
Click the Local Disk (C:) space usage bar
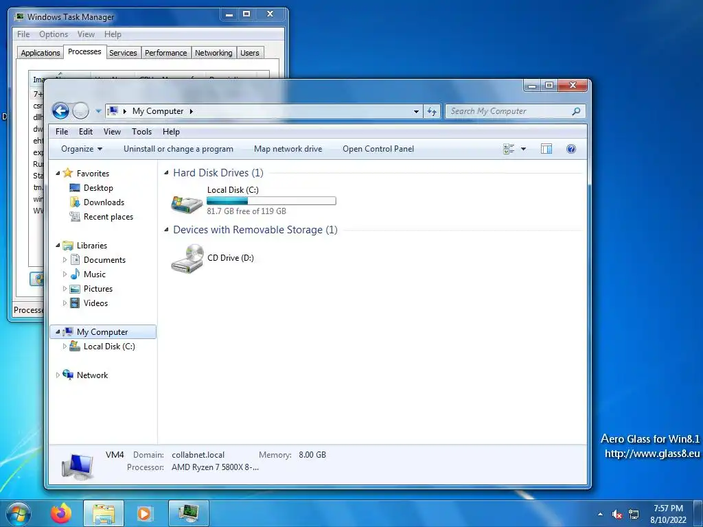point(271,201)
